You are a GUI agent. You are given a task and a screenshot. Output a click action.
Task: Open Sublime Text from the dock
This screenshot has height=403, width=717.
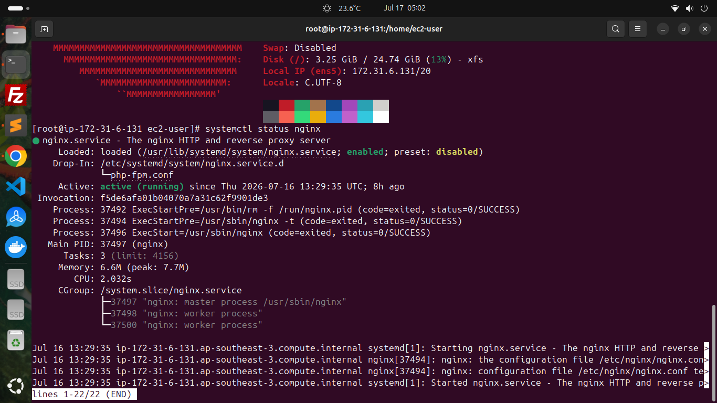[16, 126]
